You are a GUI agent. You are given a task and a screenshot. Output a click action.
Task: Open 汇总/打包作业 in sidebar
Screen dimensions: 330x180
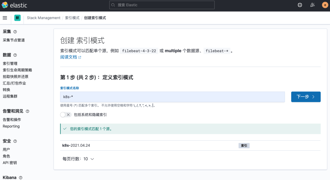click(x=14, y=83)
